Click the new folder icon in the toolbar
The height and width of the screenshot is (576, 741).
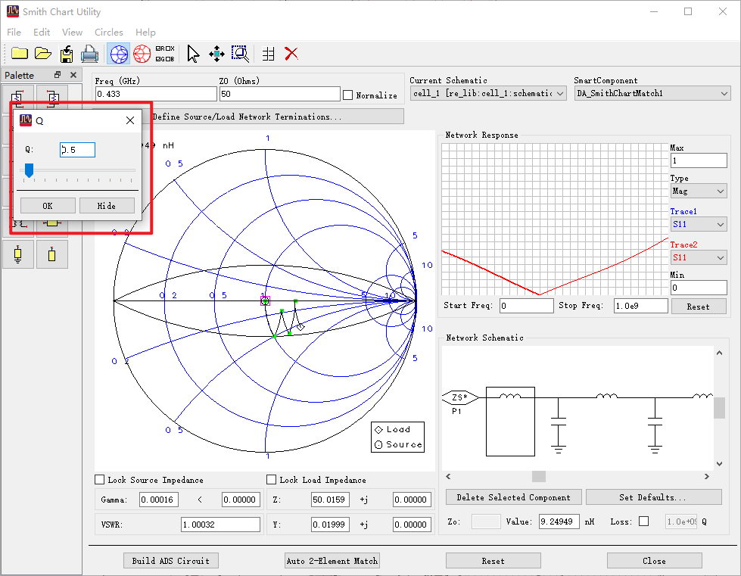click(20, 54)
